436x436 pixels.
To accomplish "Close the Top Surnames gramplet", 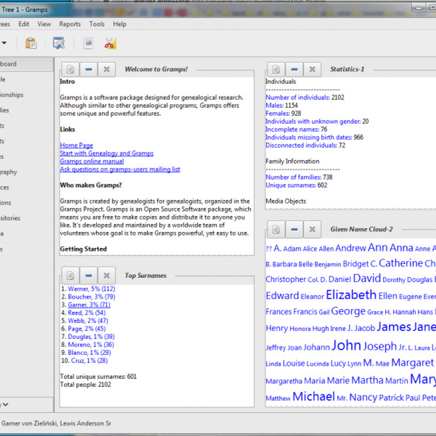I will [x=106, y=276].
